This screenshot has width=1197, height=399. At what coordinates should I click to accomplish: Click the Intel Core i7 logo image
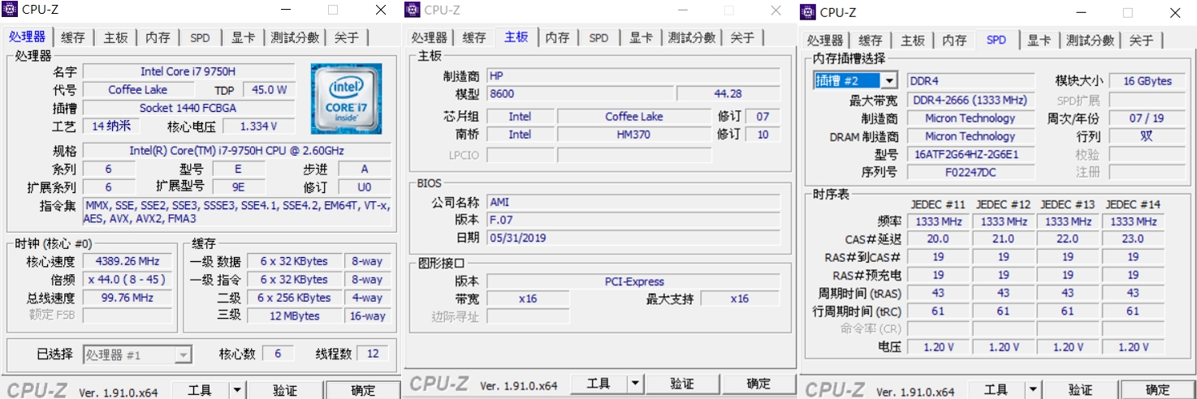tap(346, 98)
